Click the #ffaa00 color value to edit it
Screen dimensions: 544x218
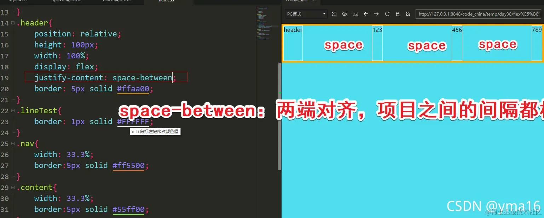[133, 88]
